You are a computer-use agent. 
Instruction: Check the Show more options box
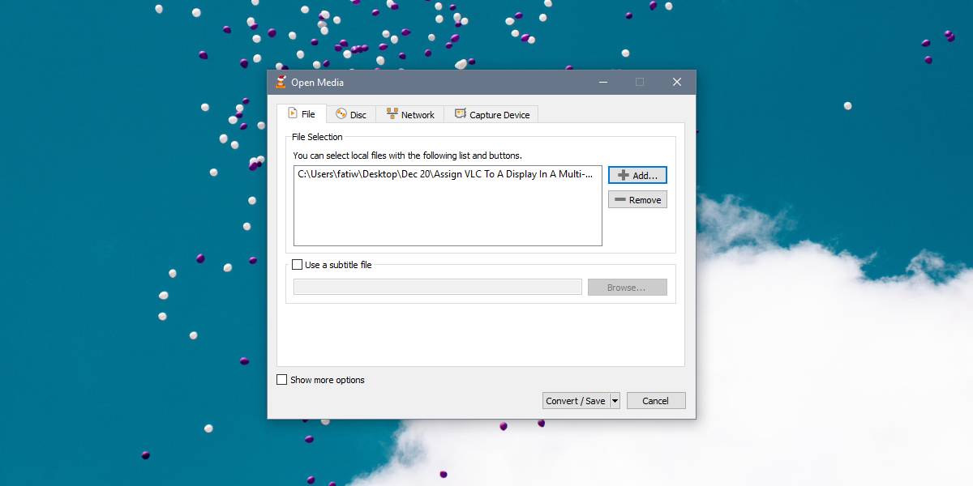(282, 379)
